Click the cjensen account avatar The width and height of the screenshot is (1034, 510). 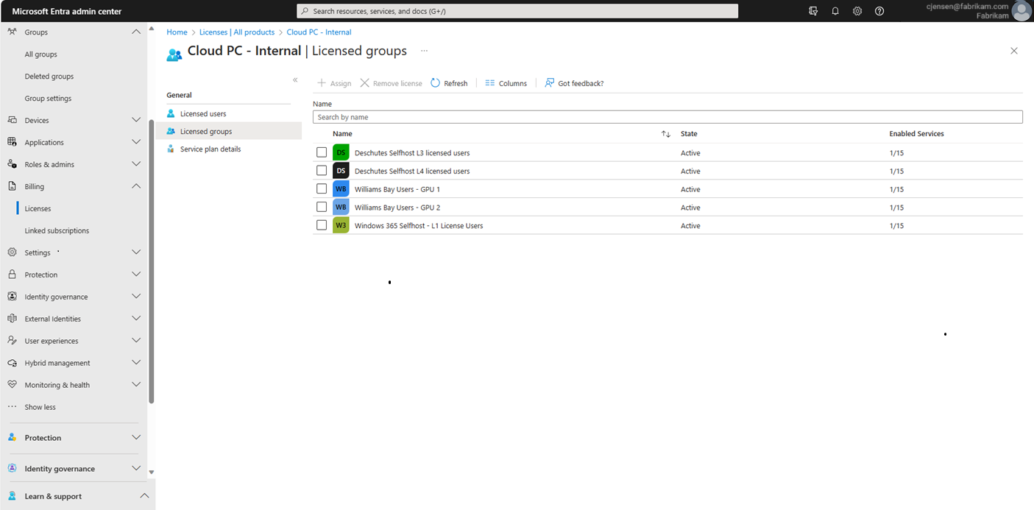click(x=1021, y=10)
